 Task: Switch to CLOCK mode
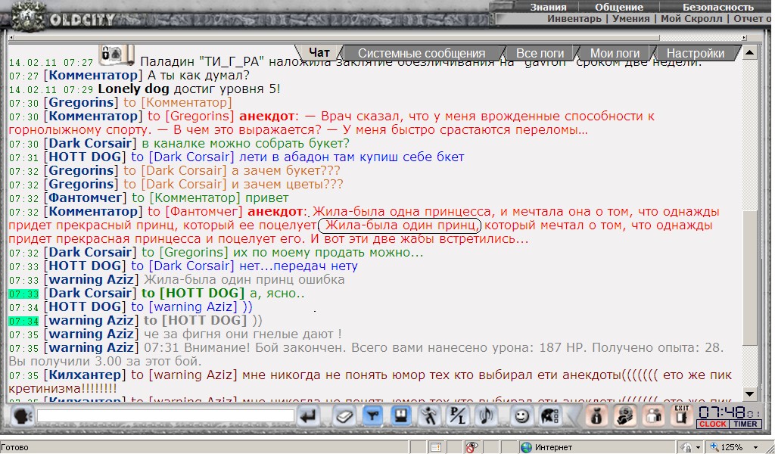coord(713,424)
